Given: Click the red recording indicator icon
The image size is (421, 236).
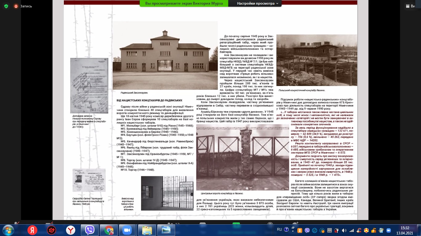Looking at the screenshot, I should point(16,6).
